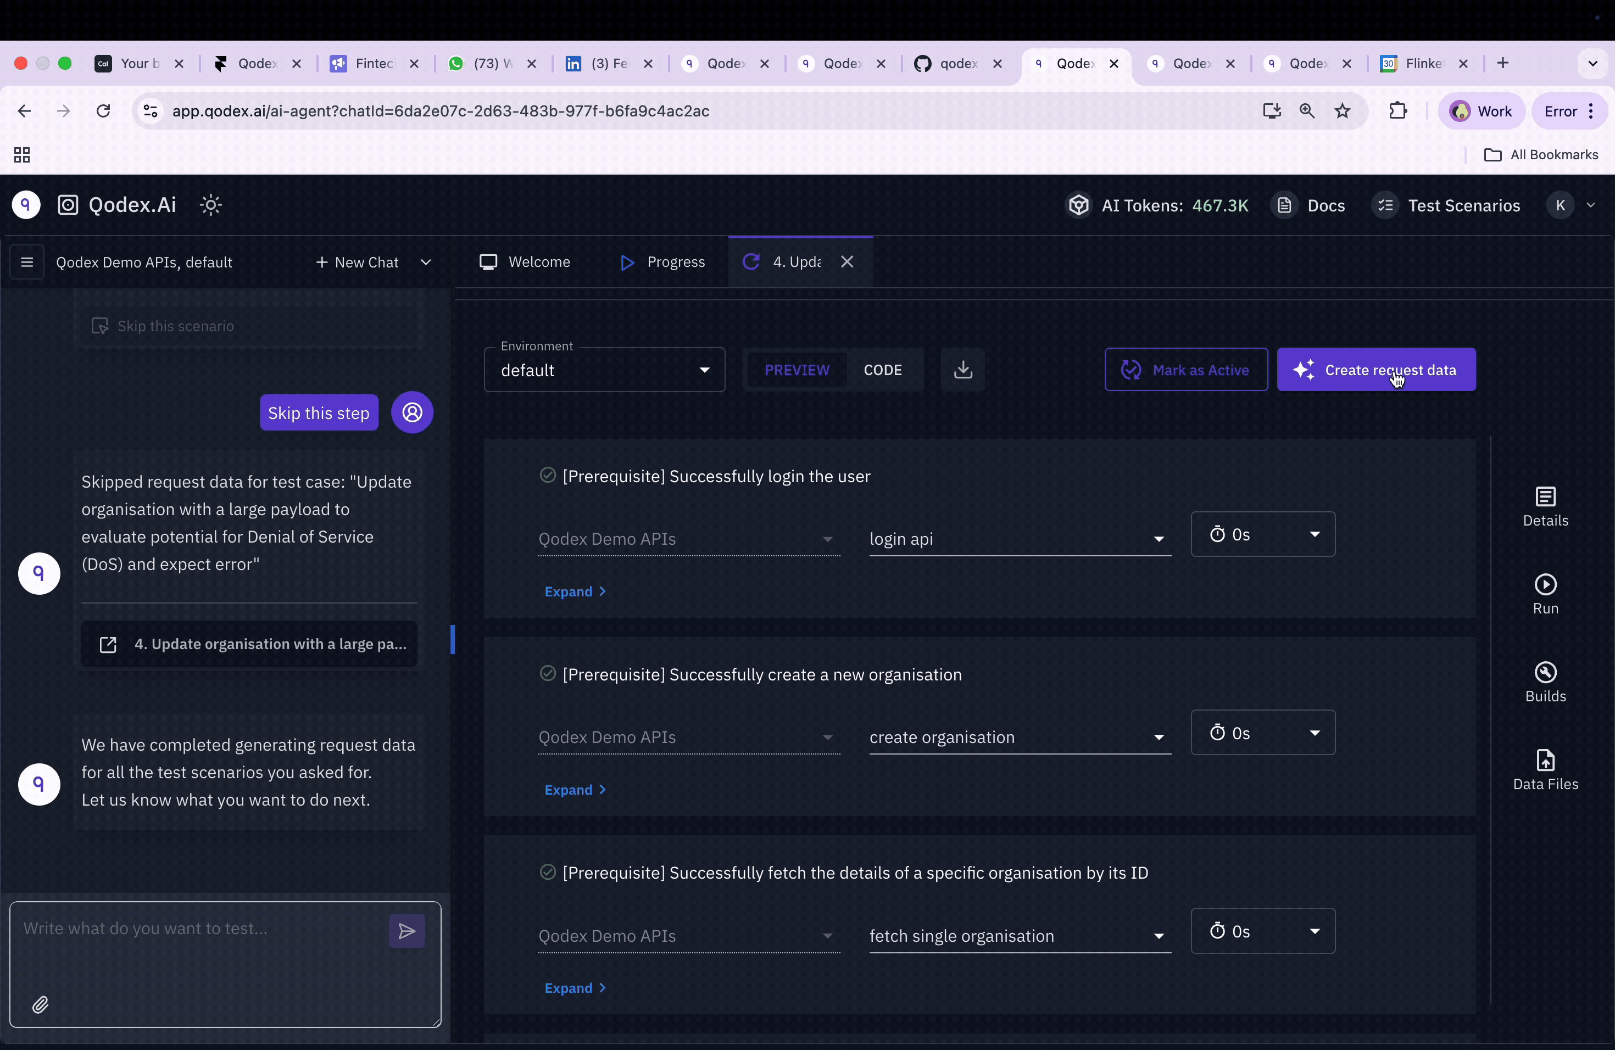
Task: Toggle the sidebar hamburger menu
Action: [x=27, y=262]
